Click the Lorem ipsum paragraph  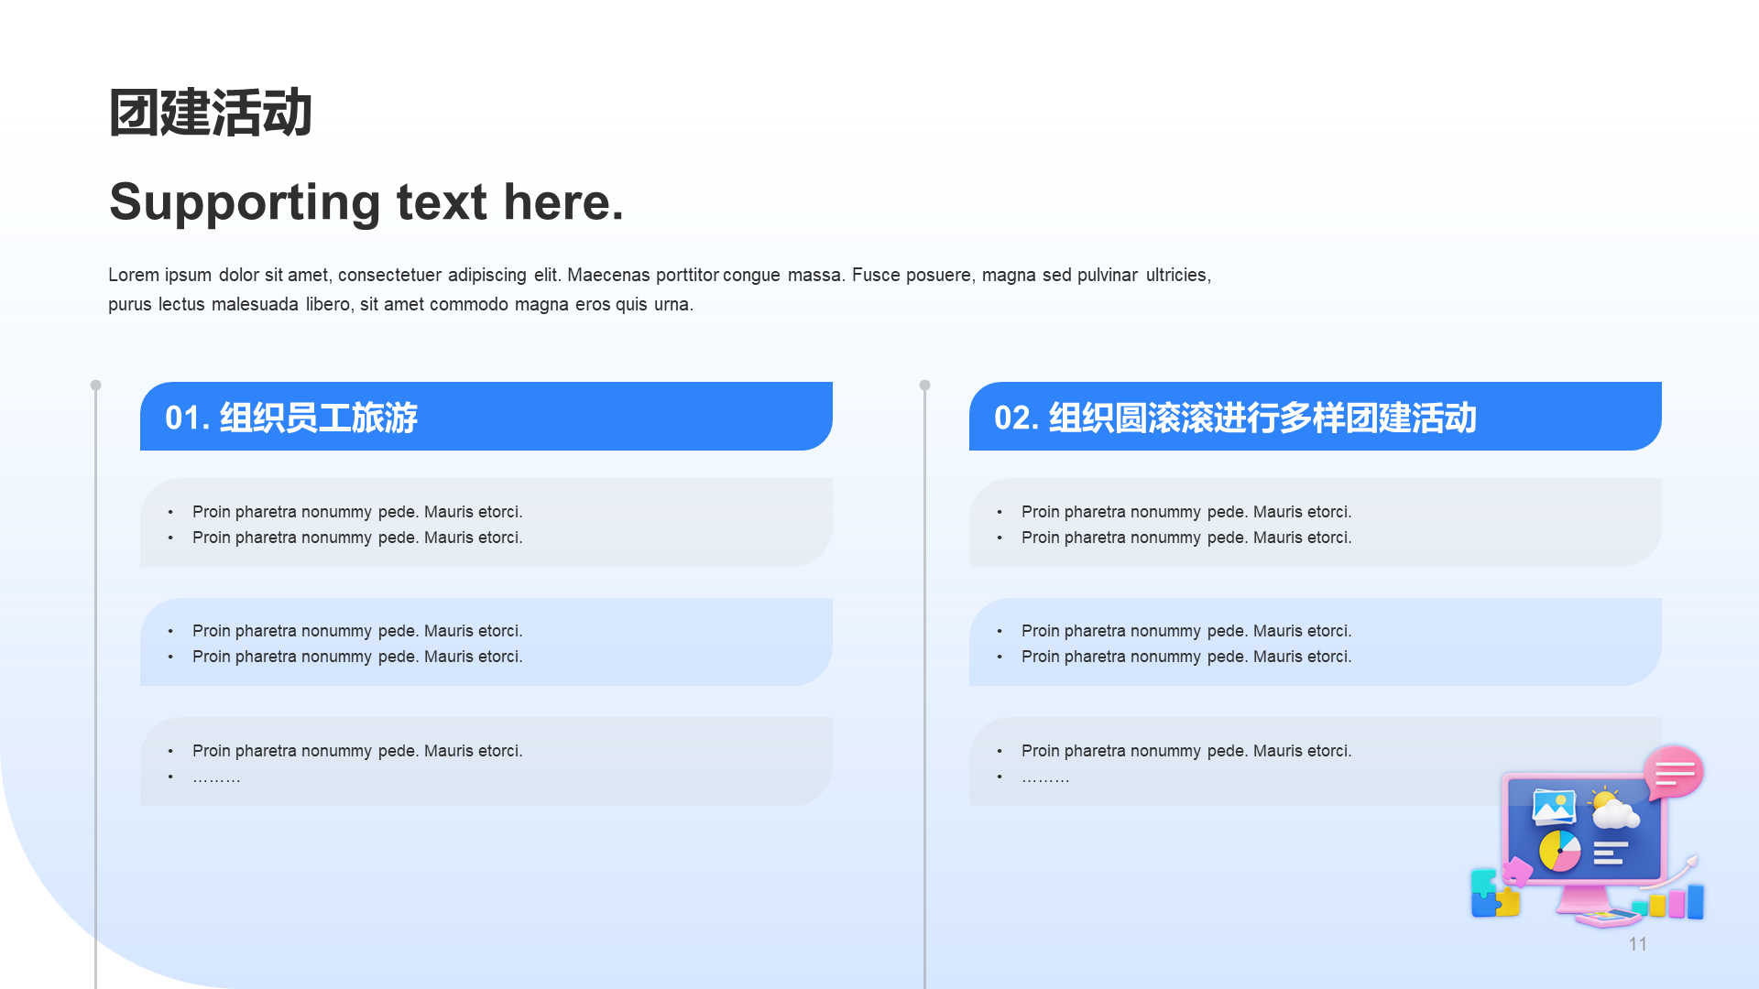pos(660,289)
